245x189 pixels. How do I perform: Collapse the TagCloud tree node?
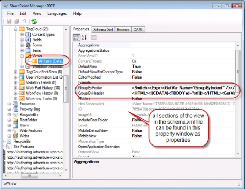(x=16, y=29)
